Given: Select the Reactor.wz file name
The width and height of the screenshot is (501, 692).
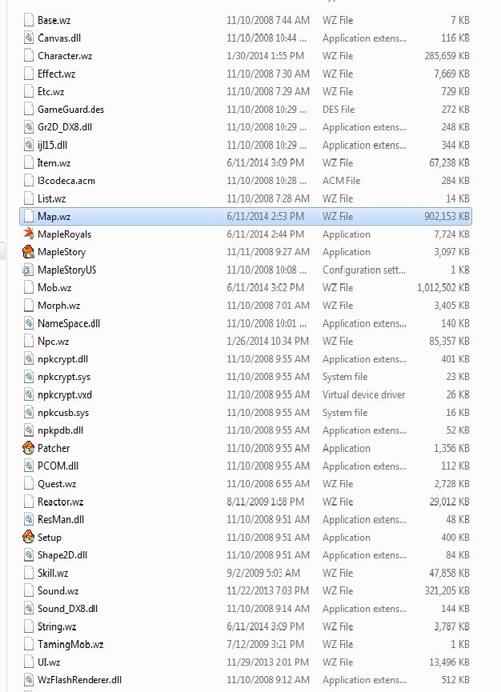Looking at the screenshot, I should pos(61,502).
